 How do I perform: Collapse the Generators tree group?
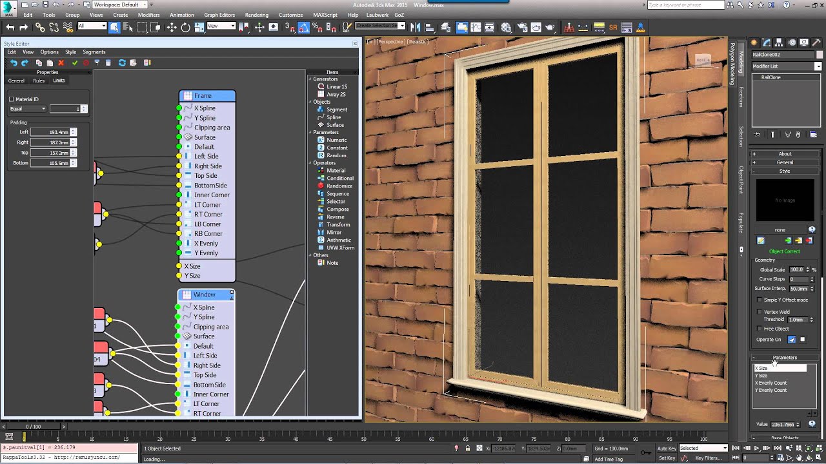coord(310,79)
